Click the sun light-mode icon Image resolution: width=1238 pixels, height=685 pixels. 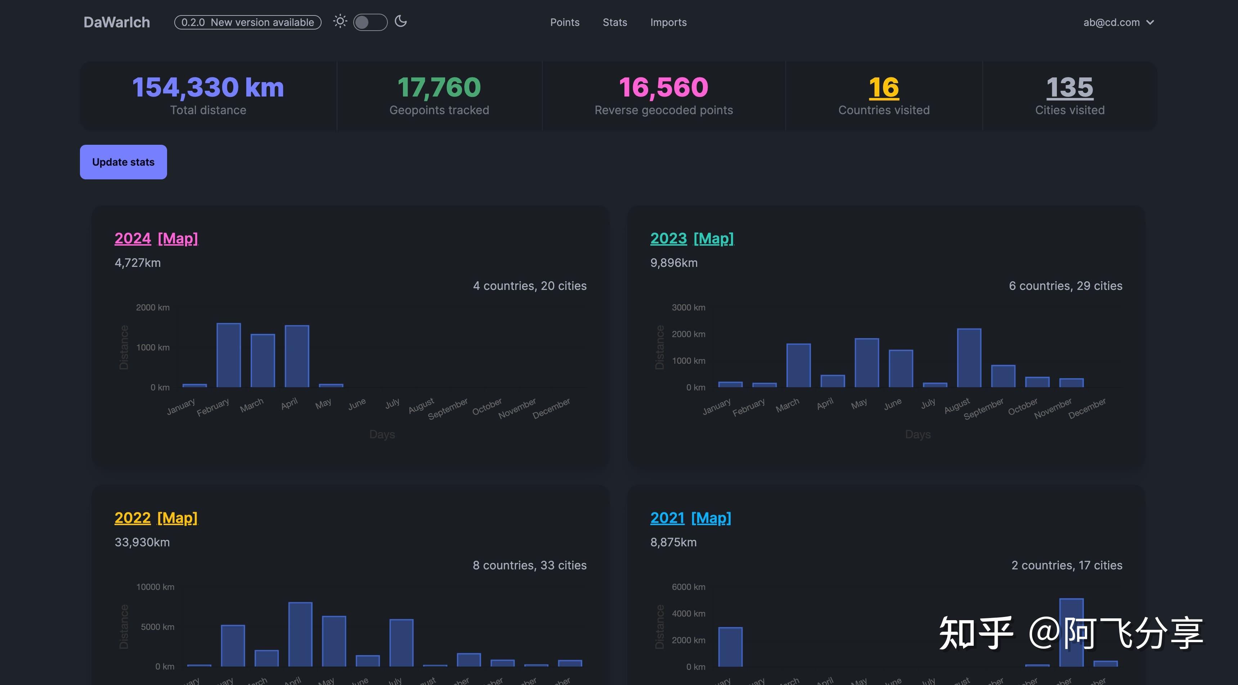point(340,22)
